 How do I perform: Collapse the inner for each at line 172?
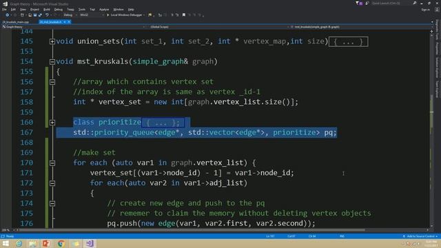click(52, 183)
